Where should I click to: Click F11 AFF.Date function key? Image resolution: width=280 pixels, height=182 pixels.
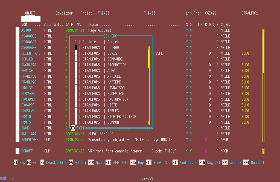click(x=117, y=163)
